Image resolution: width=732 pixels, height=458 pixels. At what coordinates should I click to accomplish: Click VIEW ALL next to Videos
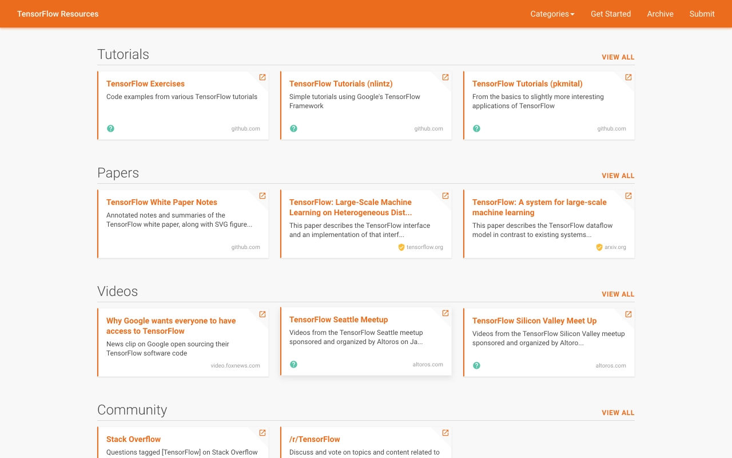point(618,294)
